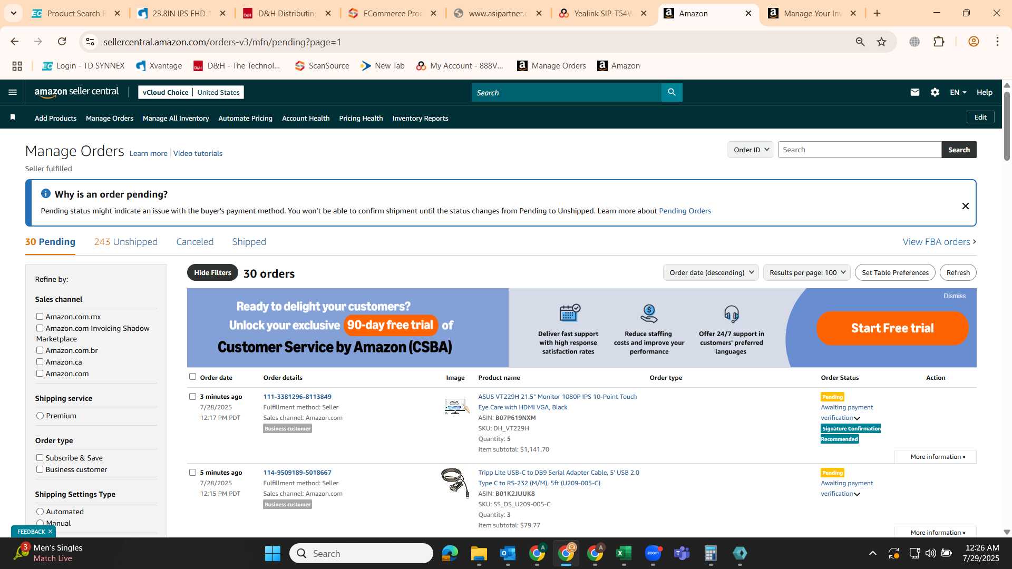The height and width of the screenshot is (569, 1012).
Task: Expand Awaiting payment verification for Tripp Lite order
Action: point(857,494)
